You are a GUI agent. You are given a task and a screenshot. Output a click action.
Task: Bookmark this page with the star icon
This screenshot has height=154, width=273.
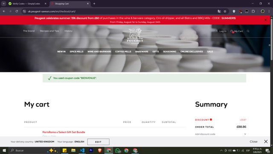click(225, 12)
